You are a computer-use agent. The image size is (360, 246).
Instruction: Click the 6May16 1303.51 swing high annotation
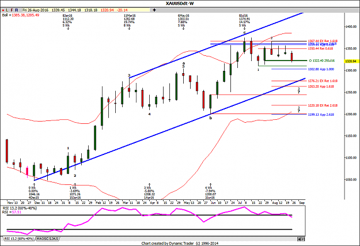pos(183,21)
